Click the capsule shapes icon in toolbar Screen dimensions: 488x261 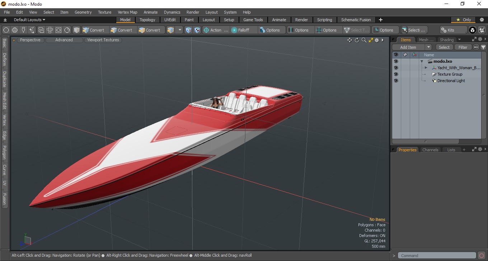click(41, 30)
